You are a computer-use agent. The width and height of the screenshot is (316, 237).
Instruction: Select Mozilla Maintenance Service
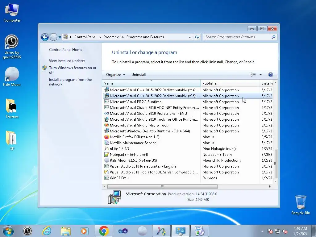click(x=188, y=143)
